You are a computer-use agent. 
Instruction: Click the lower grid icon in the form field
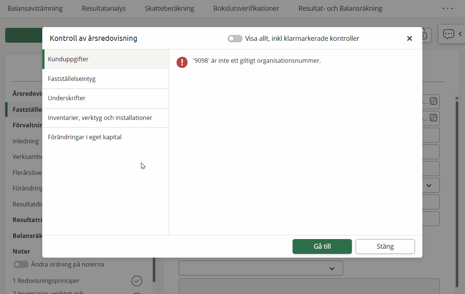click(433, 118)
